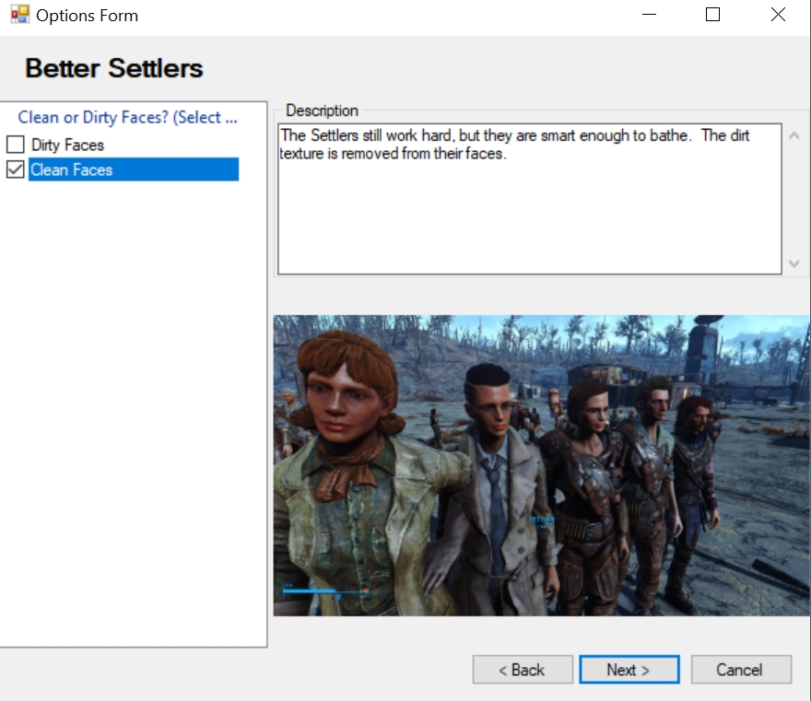Click the description scrollbar down arrow
The width and height of the screenshot is (811, 701).
[794, 264]
